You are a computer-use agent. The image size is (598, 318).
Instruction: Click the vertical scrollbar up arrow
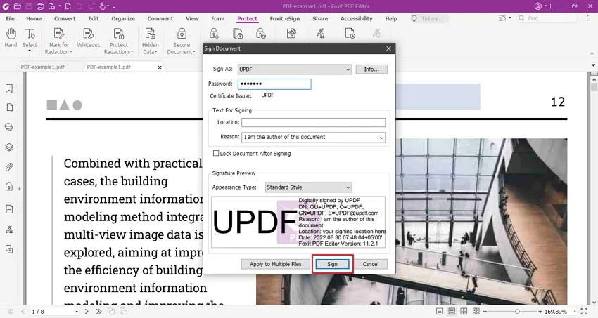[594, 79]
